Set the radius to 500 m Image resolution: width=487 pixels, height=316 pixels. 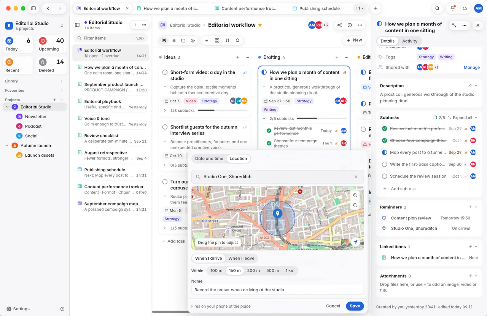click(272, 271)
